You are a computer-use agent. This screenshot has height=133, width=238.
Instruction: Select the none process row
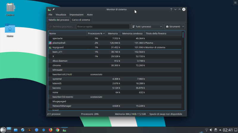click(115, 92)
